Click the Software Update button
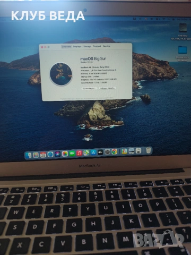The height and width of the screenshot is (255, 191). pyautogui.click(x=107, y=88)
